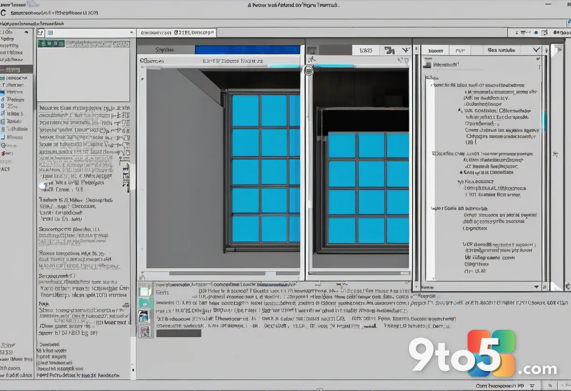Click the blue scrollbar thumb in the right panel
Image resolution: width=571 pixels, height=391 pixels.
click(545, 120)
